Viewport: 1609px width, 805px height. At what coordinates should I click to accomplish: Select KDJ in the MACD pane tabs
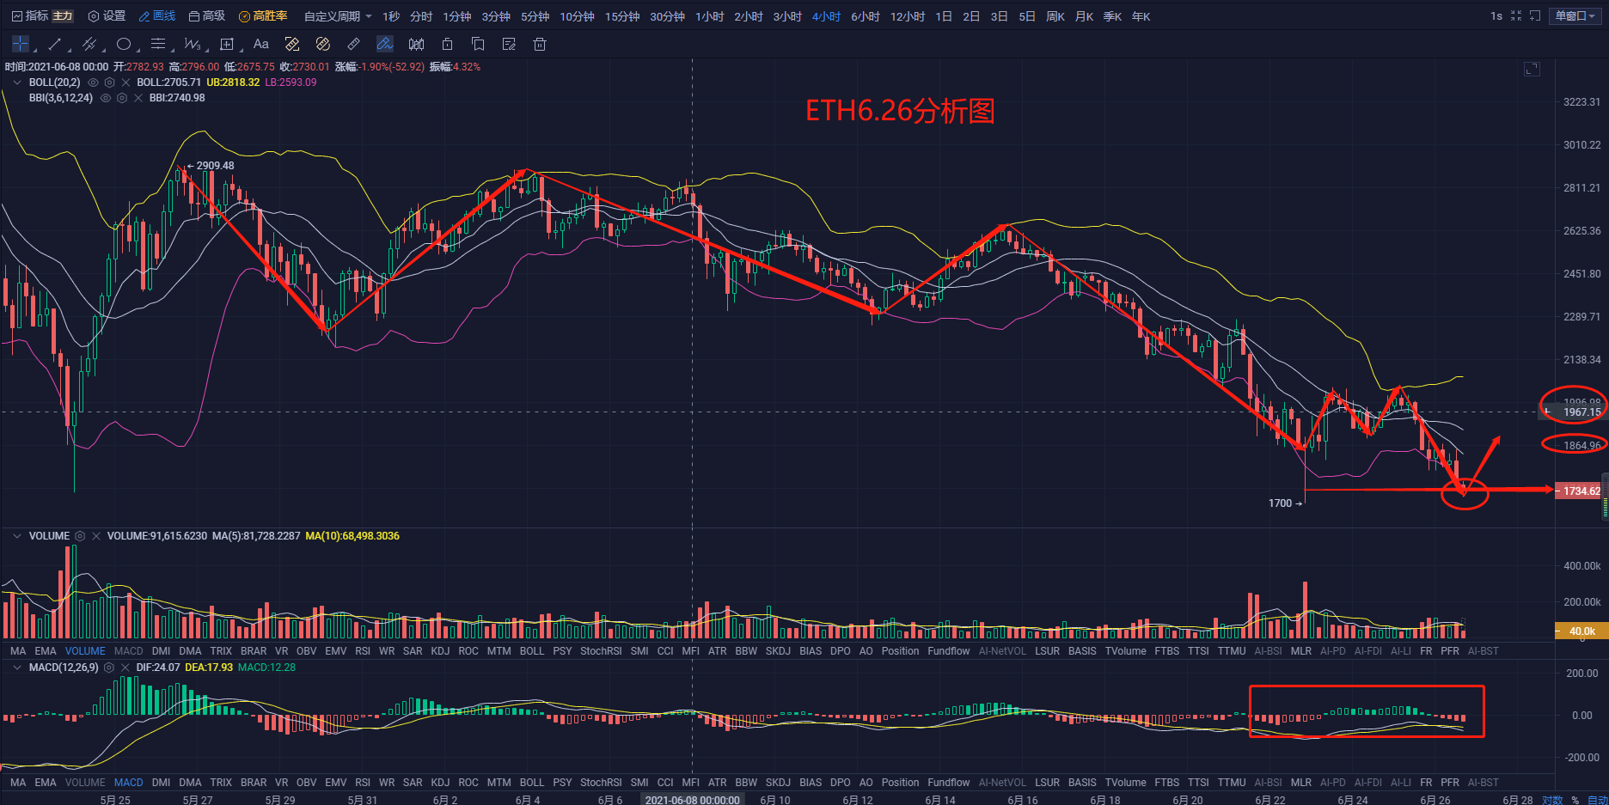440,783
